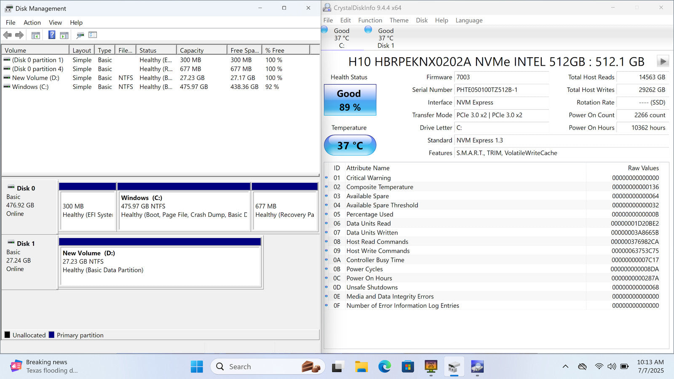Open the Help menu in Disk Management
Screen dimensions: 674x379
76,22
